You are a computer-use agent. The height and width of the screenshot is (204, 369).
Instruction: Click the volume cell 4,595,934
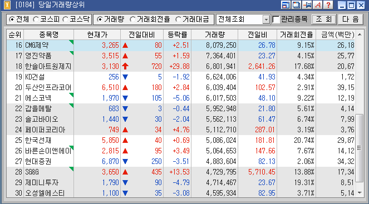click(x=221, y=193)
